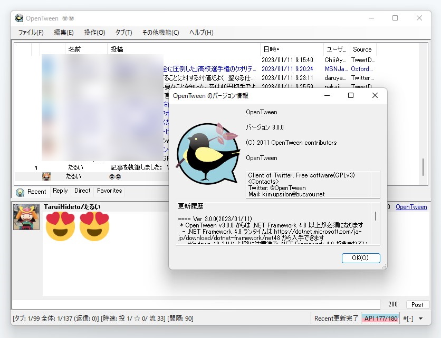Screen dimensions: 441x338
Task: Click inside the tweet compose input field
Action: 185,304
